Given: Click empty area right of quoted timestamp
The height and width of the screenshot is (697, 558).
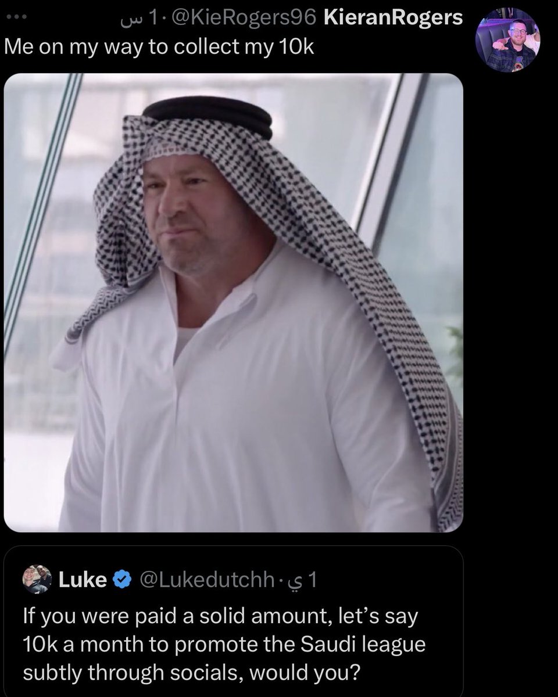Looking at the screenshot, I should coord(389,580).
